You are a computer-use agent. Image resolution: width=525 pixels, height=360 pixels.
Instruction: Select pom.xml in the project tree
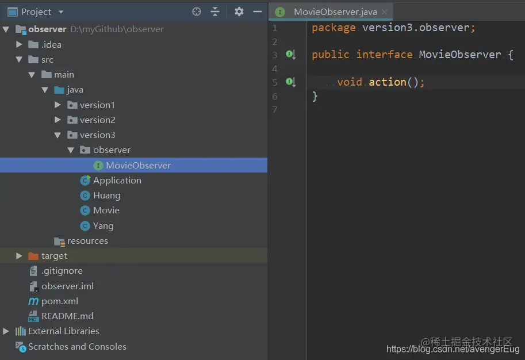[x=60, y=301]
